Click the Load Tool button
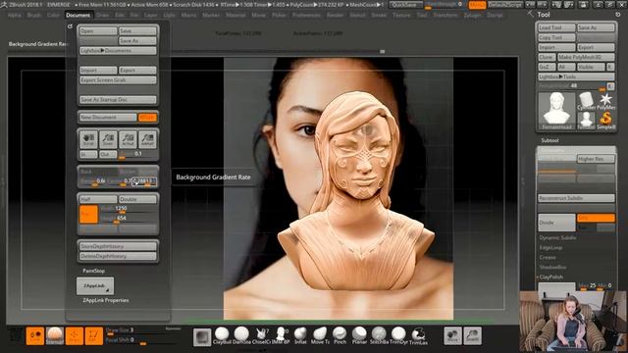 coord(556,27)
